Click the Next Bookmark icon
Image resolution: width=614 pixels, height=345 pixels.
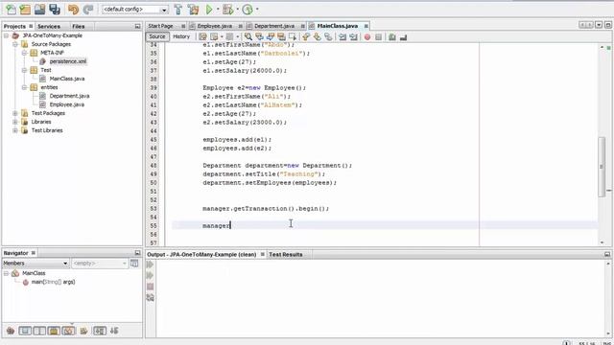coord(317,36)
